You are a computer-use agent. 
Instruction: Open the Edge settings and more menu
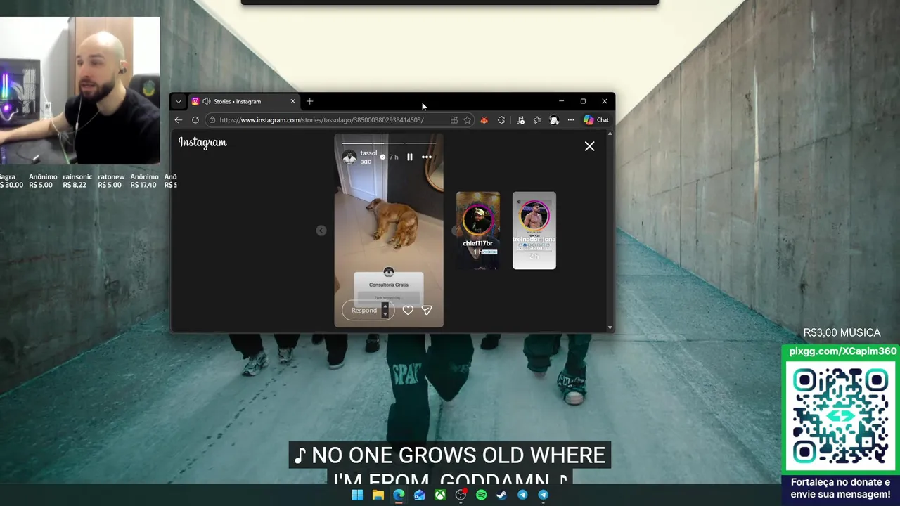[571, 120]
